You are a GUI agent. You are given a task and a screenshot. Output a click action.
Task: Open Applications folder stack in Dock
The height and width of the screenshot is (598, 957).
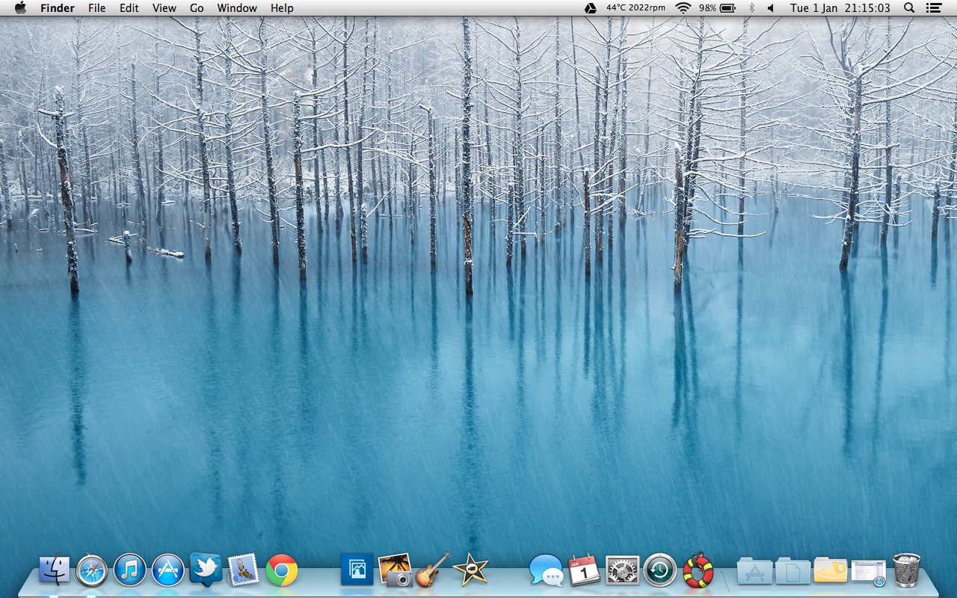pos(754,572)
